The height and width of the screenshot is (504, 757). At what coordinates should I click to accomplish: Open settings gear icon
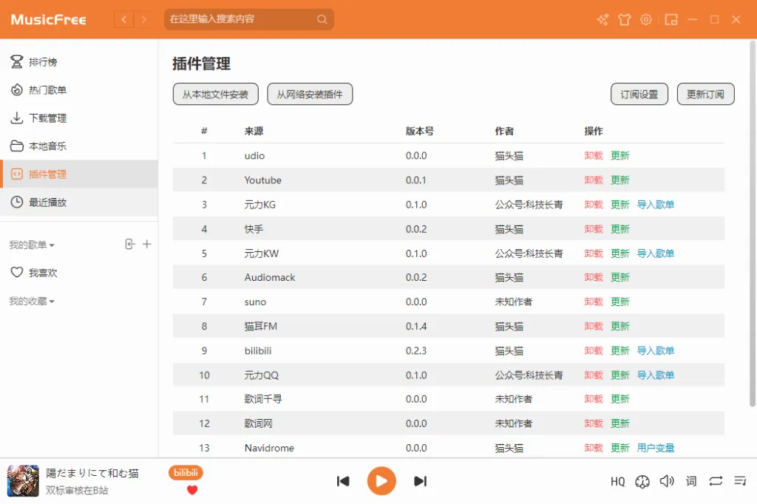(646, 19)
